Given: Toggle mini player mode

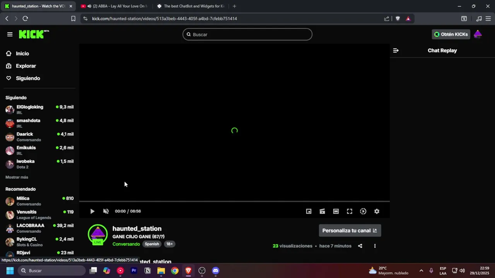Looking at the screenshot, I should [309, 211].
